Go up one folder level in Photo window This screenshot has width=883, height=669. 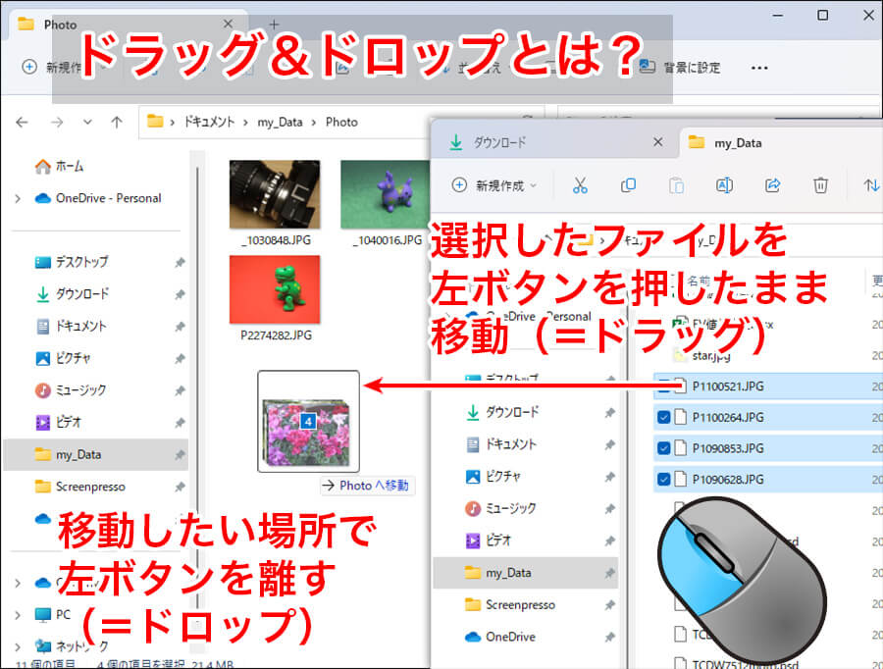click(x=117, y=123)
